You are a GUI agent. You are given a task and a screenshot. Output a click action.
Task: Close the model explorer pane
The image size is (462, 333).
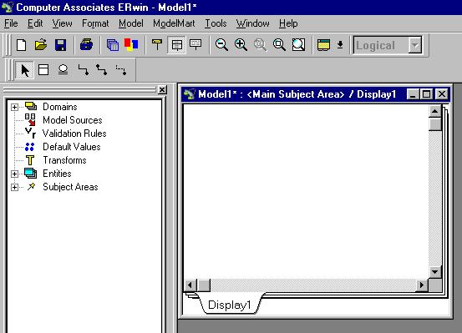[x=162, y=89]
